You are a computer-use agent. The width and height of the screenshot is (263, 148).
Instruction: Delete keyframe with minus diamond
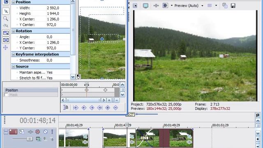[115, 108]
